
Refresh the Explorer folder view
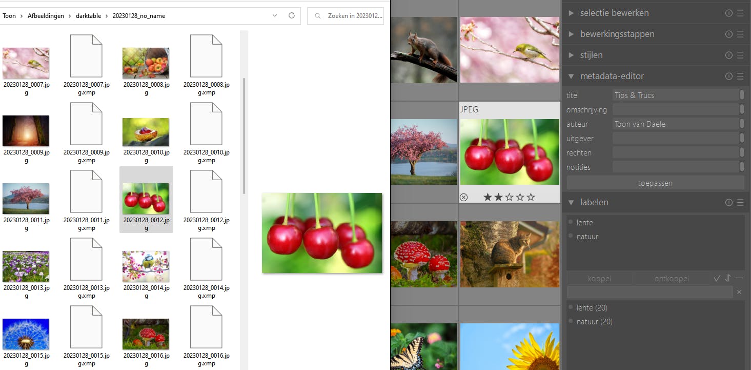tap(292, 15)
